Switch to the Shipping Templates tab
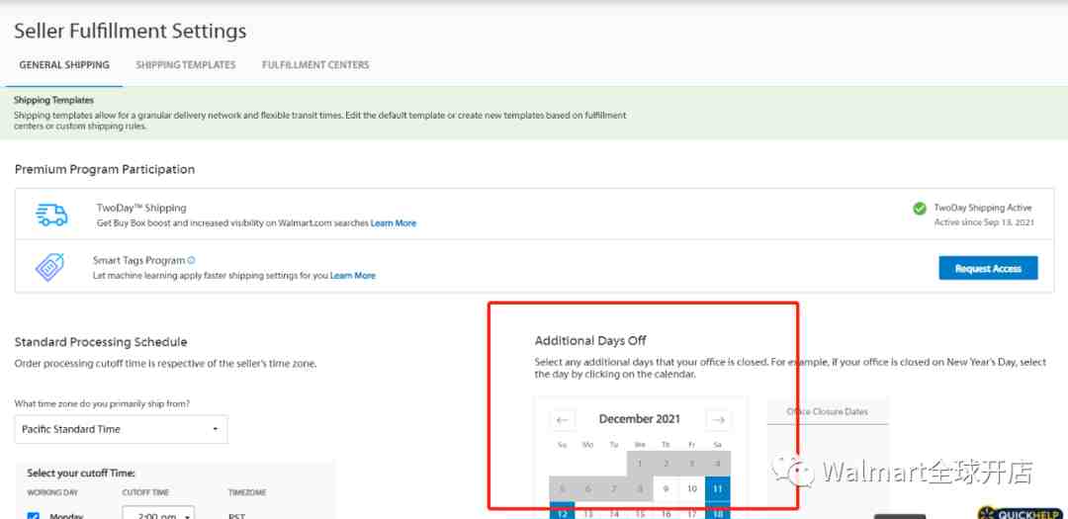 pyautogui.click(x=185, y=65)
